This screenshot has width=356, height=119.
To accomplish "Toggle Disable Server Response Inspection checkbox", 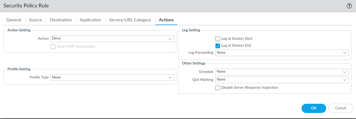I will coord(218,88).
